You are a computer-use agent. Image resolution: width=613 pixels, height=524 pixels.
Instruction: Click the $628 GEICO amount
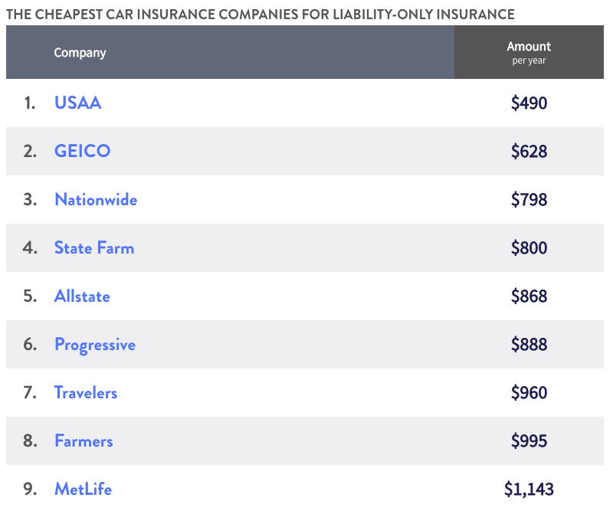coord(529,151)
